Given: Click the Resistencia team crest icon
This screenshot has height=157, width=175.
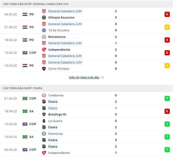Looking at the screenshot, I should pyautogui.click(x=44, y=37).
